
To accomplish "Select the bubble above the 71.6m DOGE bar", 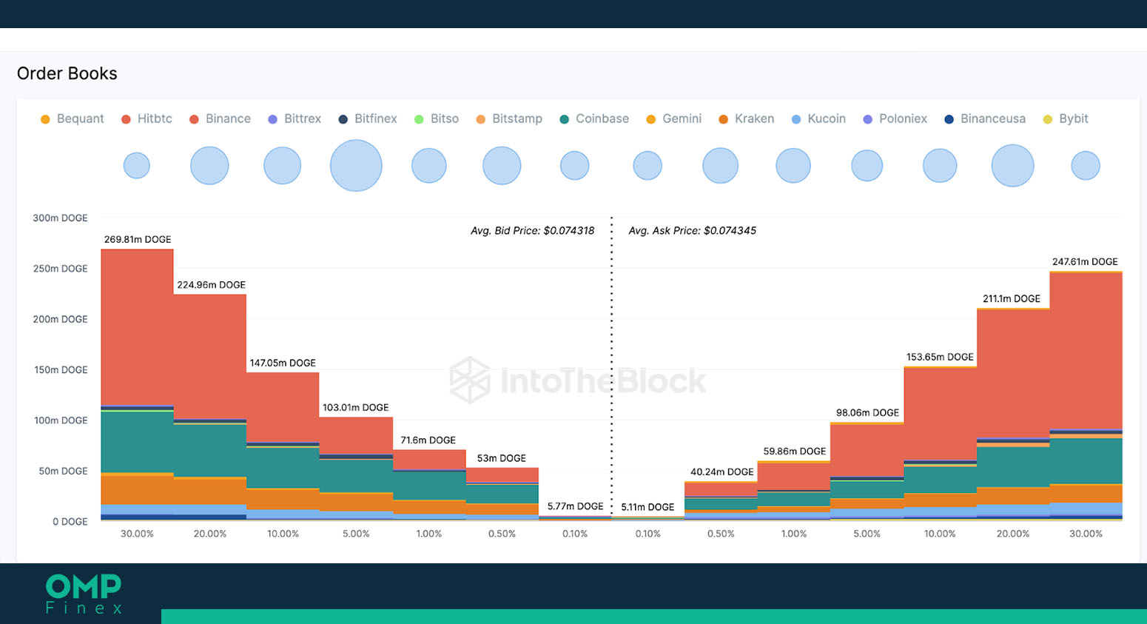I will (x=429, y=165).
